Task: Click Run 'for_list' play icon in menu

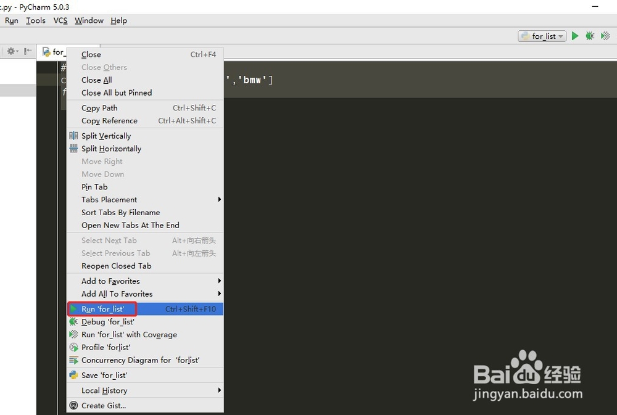Action: [x=73, y=309]
